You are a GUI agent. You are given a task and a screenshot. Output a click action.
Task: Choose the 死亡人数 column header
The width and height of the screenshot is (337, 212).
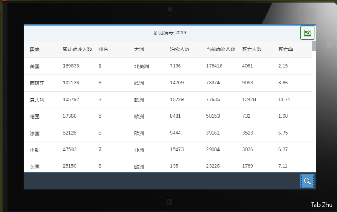coord(252,49)
